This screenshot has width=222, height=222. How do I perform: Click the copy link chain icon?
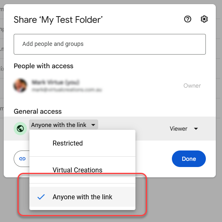pyautogui.click(x=22, y=159)
